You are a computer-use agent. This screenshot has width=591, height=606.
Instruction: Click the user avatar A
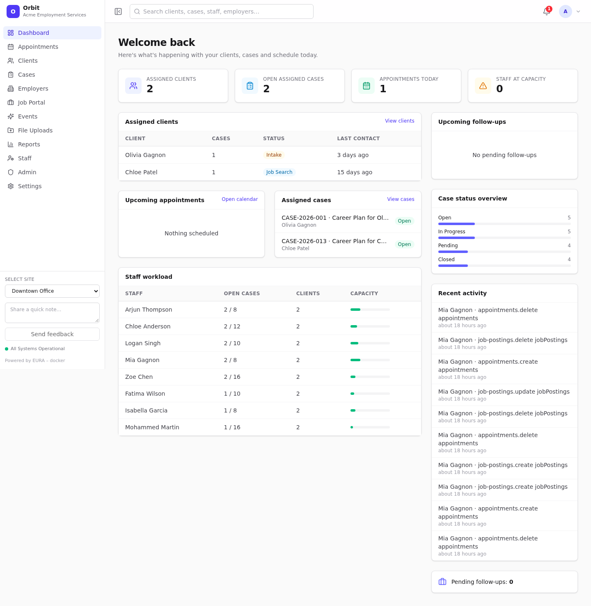(x=566, y=11)
